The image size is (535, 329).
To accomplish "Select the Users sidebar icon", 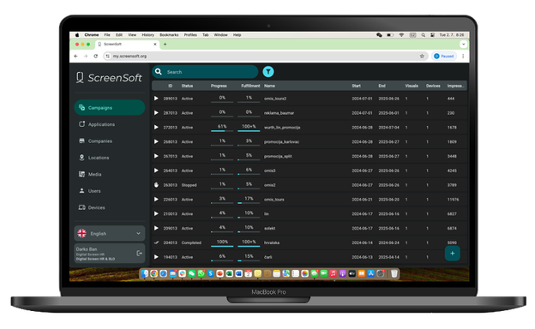I will pos(82,190).
